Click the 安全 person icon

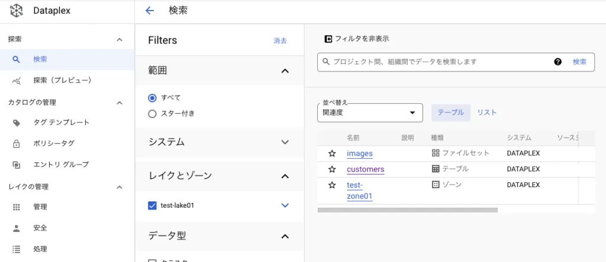tap(16, 228)
